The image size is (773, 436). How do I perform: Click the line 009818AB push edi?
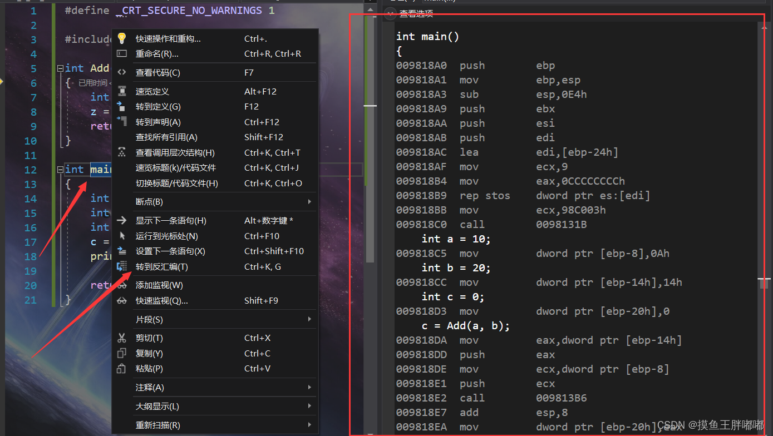tap(476, 138)
